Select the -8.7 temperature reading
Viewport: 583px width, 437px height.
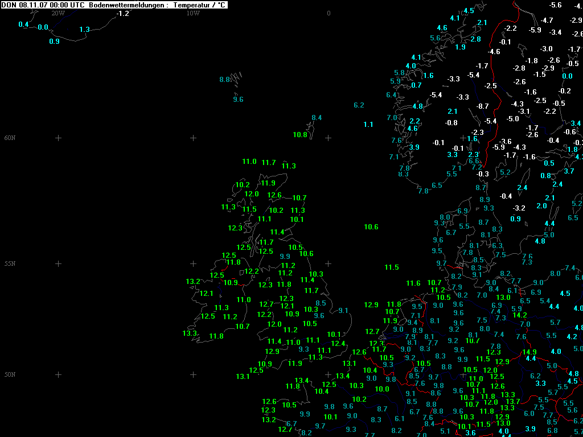[x=483, y=106]
